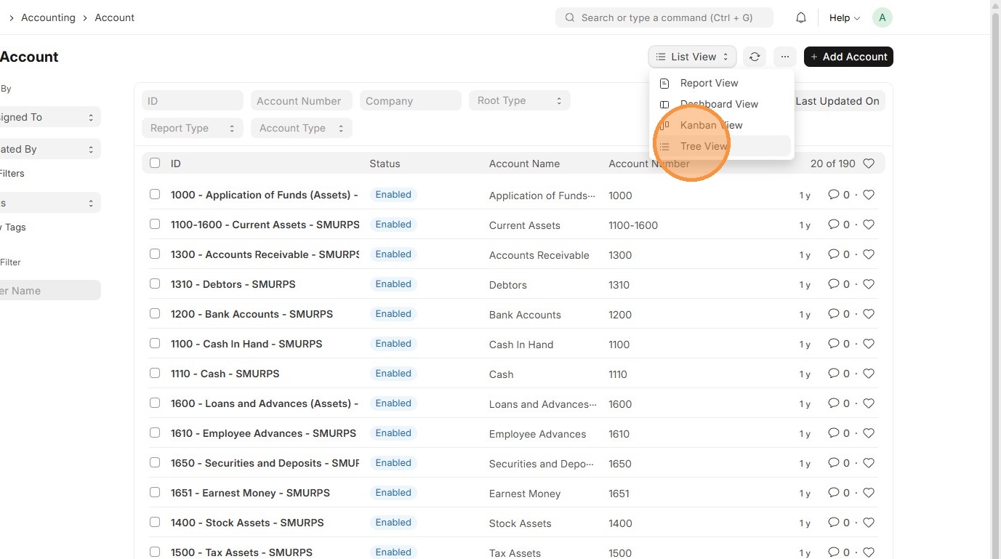Image resolution: width=1001 pixels, height=559 pixels.
Task: Open comments for 1310 - Debtors
Action: point(839,284)
